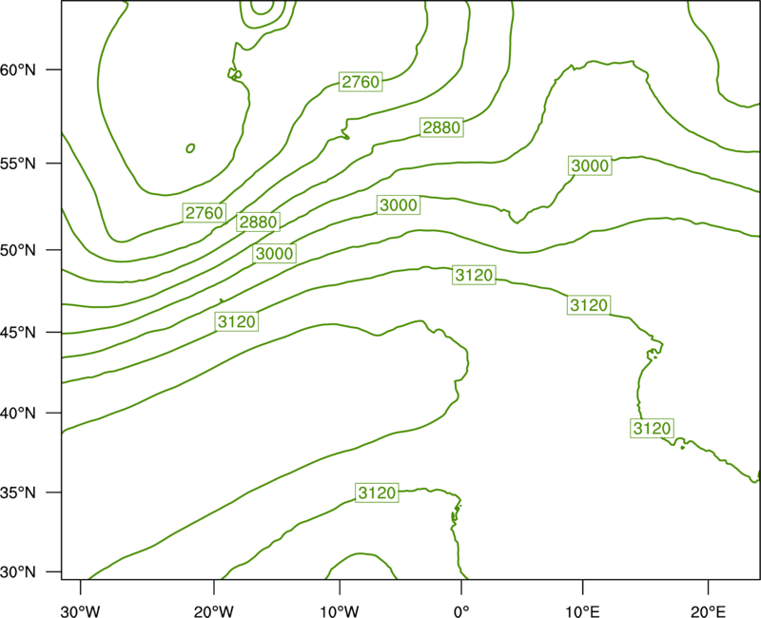Select the 40°N latitude axis label

(18, 413)
